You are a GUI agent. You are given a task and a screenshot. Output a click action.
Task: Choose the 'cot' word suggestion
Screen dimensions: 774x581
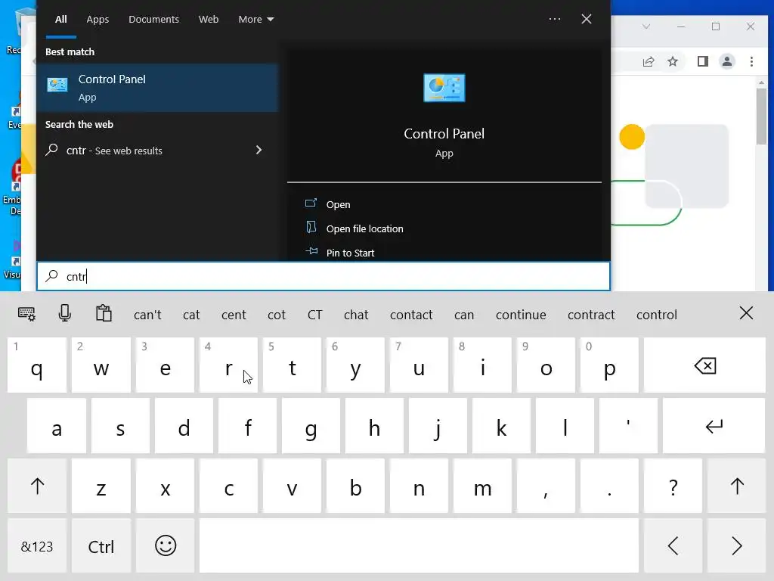pos(277,315)
